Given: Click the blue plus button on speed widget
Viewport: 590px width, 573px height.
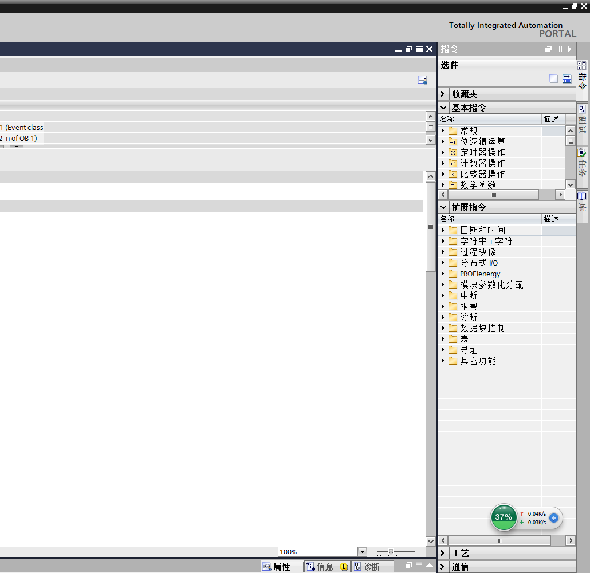Looking at the screenshot, I should point(554,517).
